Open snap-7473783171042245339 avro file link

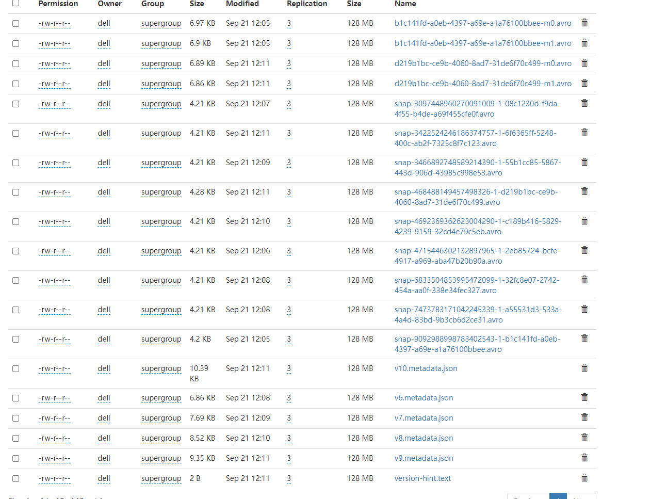tap(478, 315)
